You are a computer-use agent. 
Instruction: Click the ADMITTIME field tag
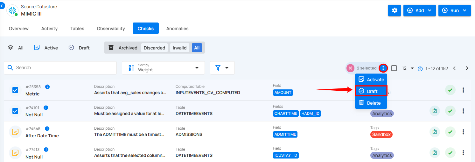[x=285, y=134]
